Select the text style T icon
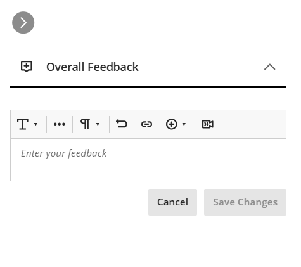Viewport: 301px width, 267px height. 23,124
